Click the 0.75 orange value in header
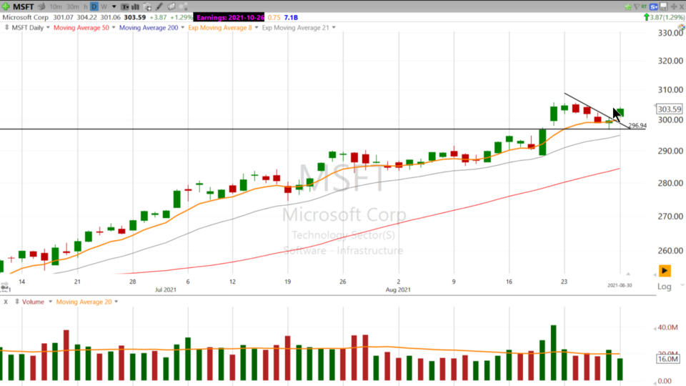This screenshot has width=686, height=386. (x=274, y=17)
